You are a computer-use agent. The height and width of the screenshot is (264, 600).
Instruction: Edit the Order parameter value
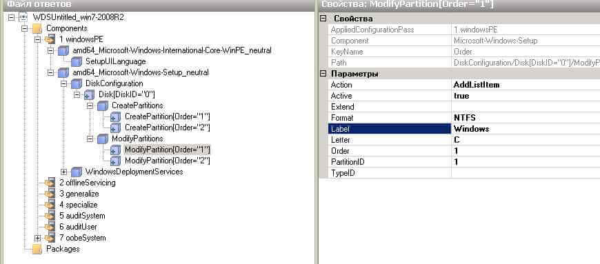526,151
